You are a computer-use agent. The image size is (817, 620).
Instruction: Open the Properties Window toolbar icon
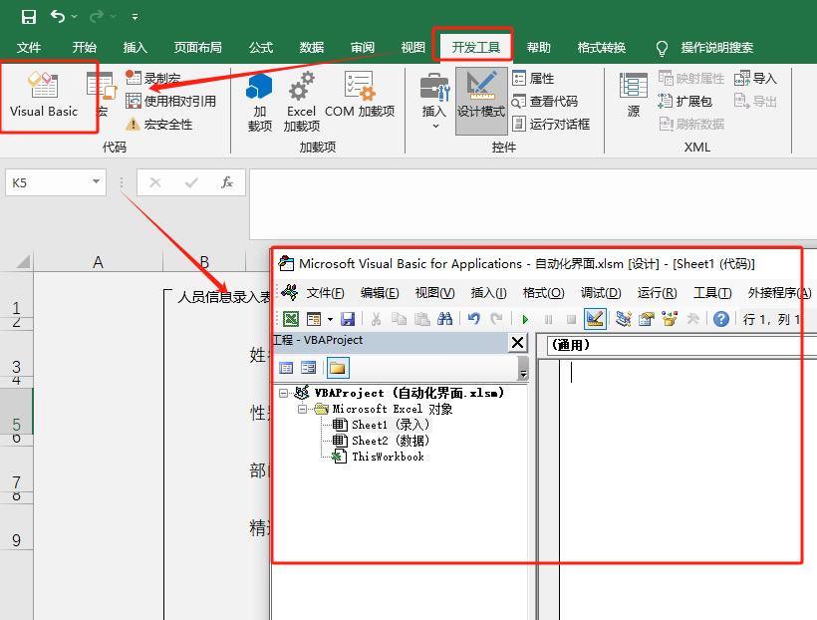point(646,319)
